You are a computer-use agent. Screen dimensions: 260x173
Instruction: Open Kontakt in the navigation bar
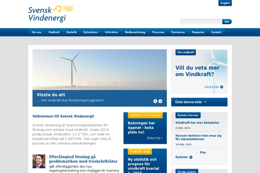click(216, 32)
